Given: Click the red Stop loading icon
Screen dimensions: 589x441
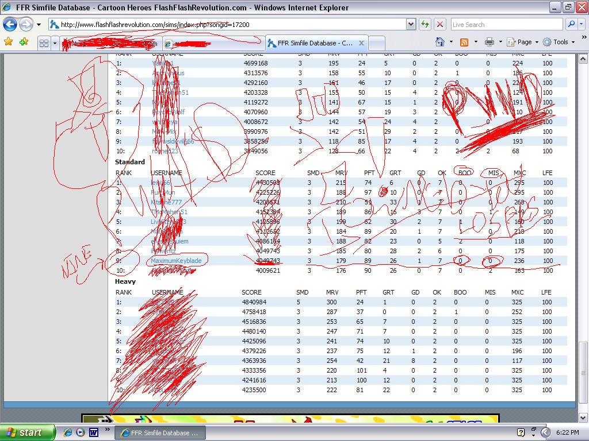Looking at the screenshot, I should (x=441, y=24).
